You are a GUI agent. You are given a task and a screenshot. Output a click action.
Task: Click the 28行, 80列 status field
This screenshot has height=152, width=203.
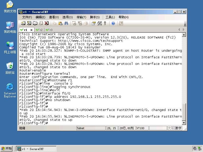point(127,128)
